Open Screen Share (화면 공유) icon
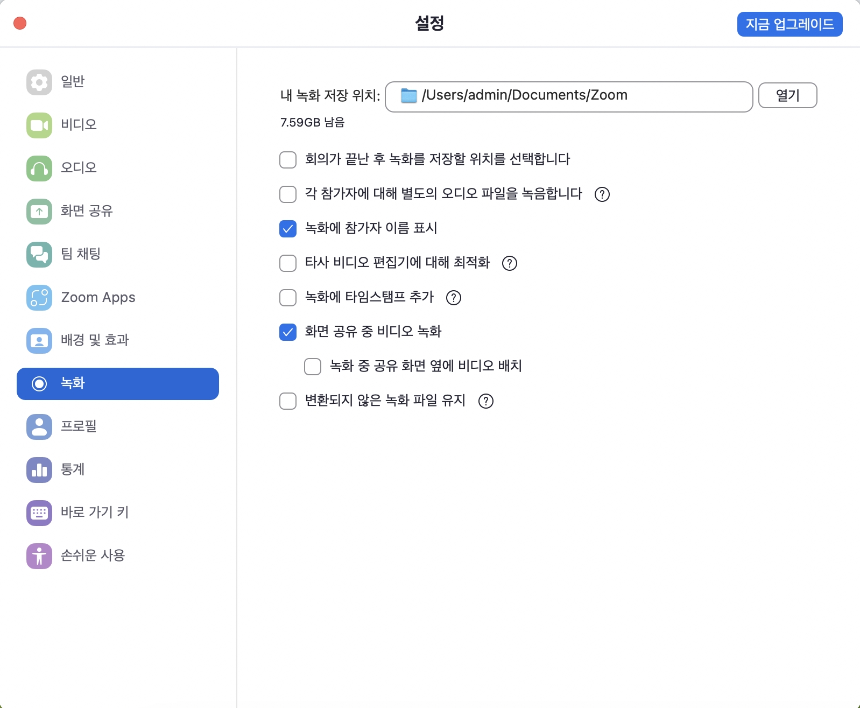Screen dimensions: 860x708 tap(39, 212)
